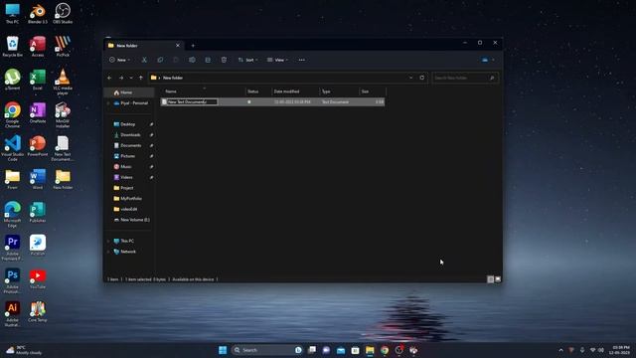This screenshot has width=636, height=358.
Task: Click the Cut scissors icon in toolbar
Action: pyautogui.click(x=144, y=60)
